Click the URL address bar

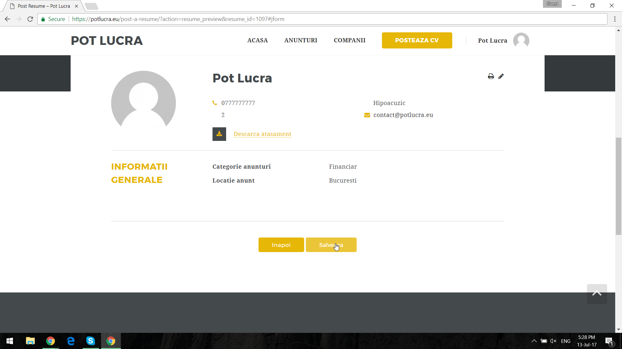[x=324, y=19]
